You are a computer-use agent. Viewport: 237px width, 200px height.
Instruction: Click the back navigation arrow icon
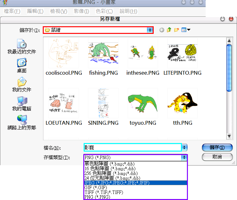pos(162,30)
